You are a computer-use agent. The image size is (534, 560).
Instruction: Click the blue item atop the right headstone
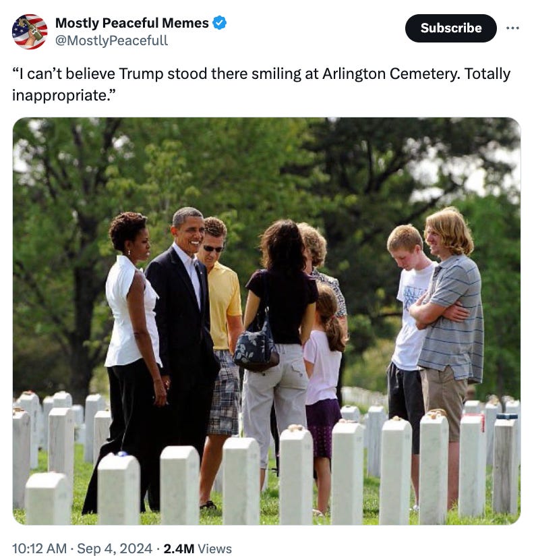click(507, 416)
